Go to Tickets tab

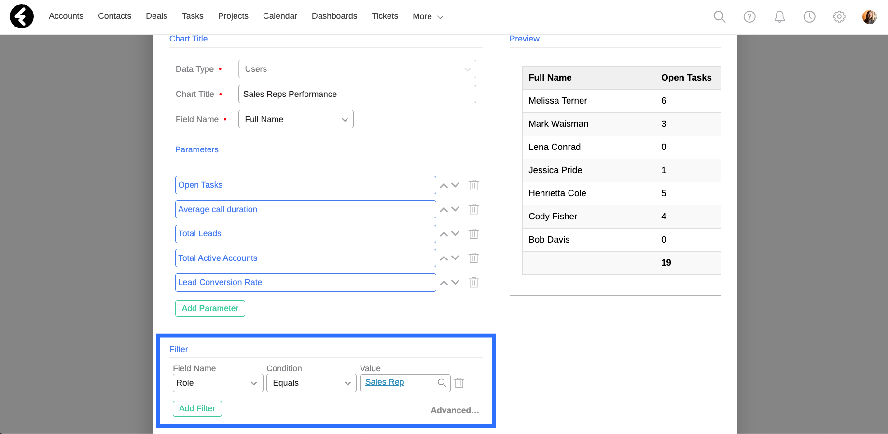click(x=385, y=16)
